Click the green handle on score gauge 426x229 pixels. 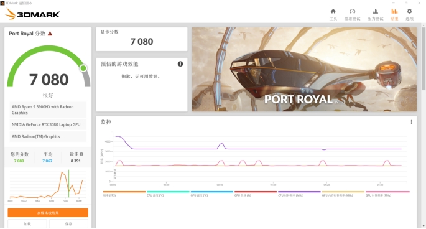pos(83,68)
